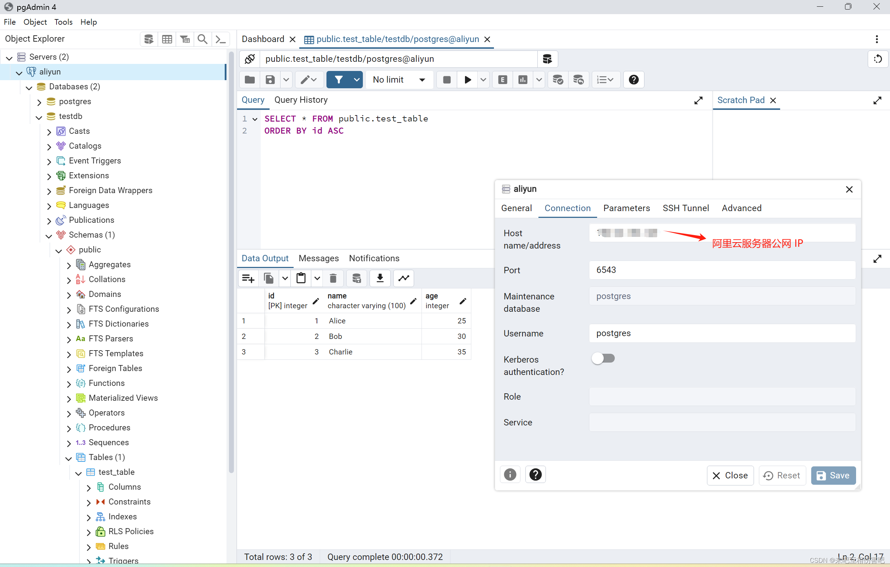Click the Add row icon in Data Output
The image size is (890, 567).
pyautogui.click(x=248, y=278)
